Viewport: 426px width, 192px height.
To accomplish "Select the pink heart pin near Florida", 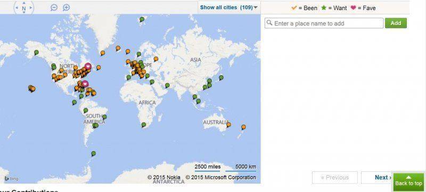I will 85,84.
